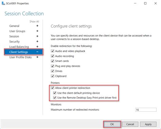Toggle Allow client printer redirection
The height and width of the screenshot is (129, 161).
(53, 88)
